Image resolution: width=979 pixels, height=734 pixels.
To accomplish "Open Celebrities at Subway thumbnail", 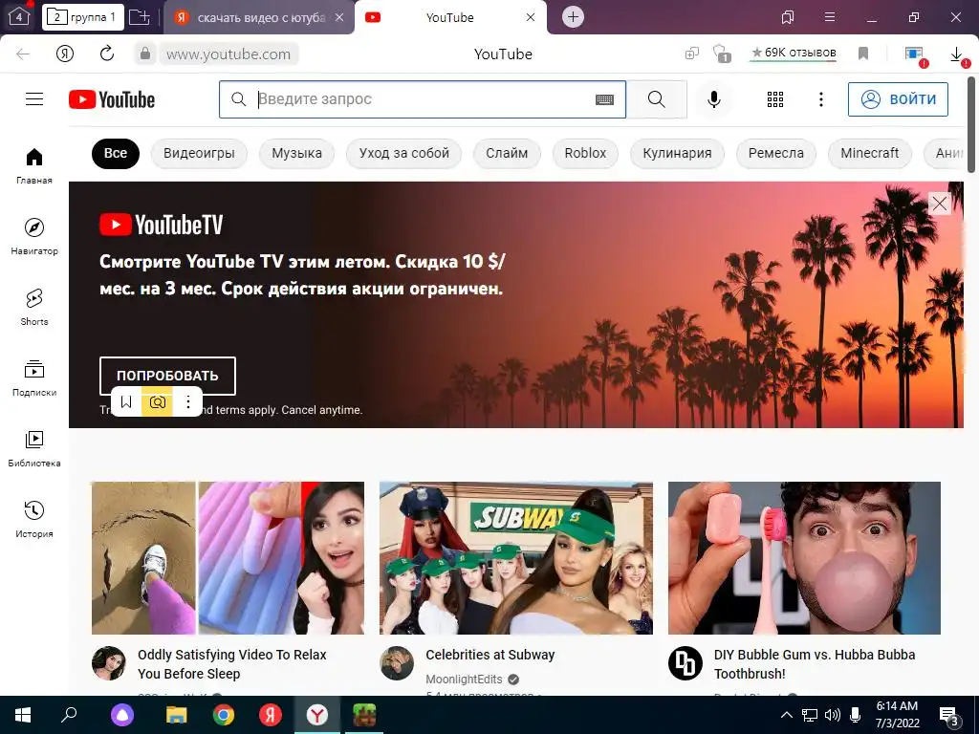I will [515, 558].
